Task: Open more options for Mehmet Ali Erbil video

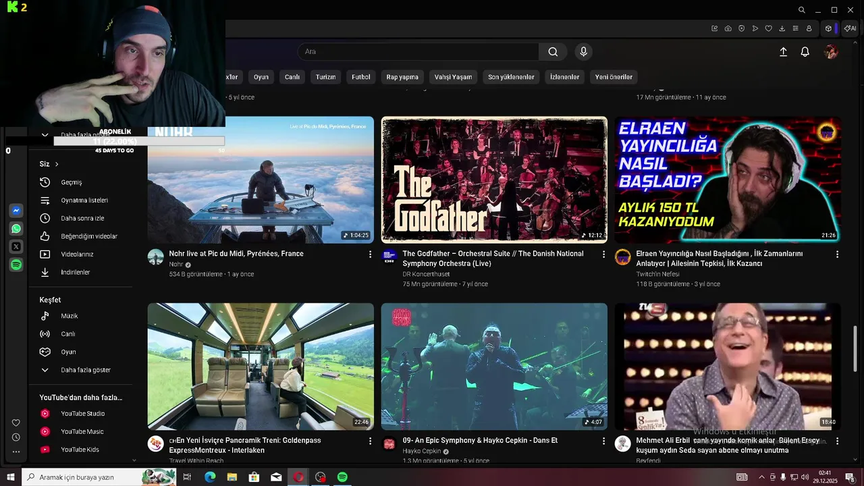Action: (x=837, y=441)
